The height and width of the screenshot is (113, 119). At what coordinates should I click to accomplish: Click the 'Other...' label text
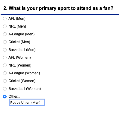14,97
